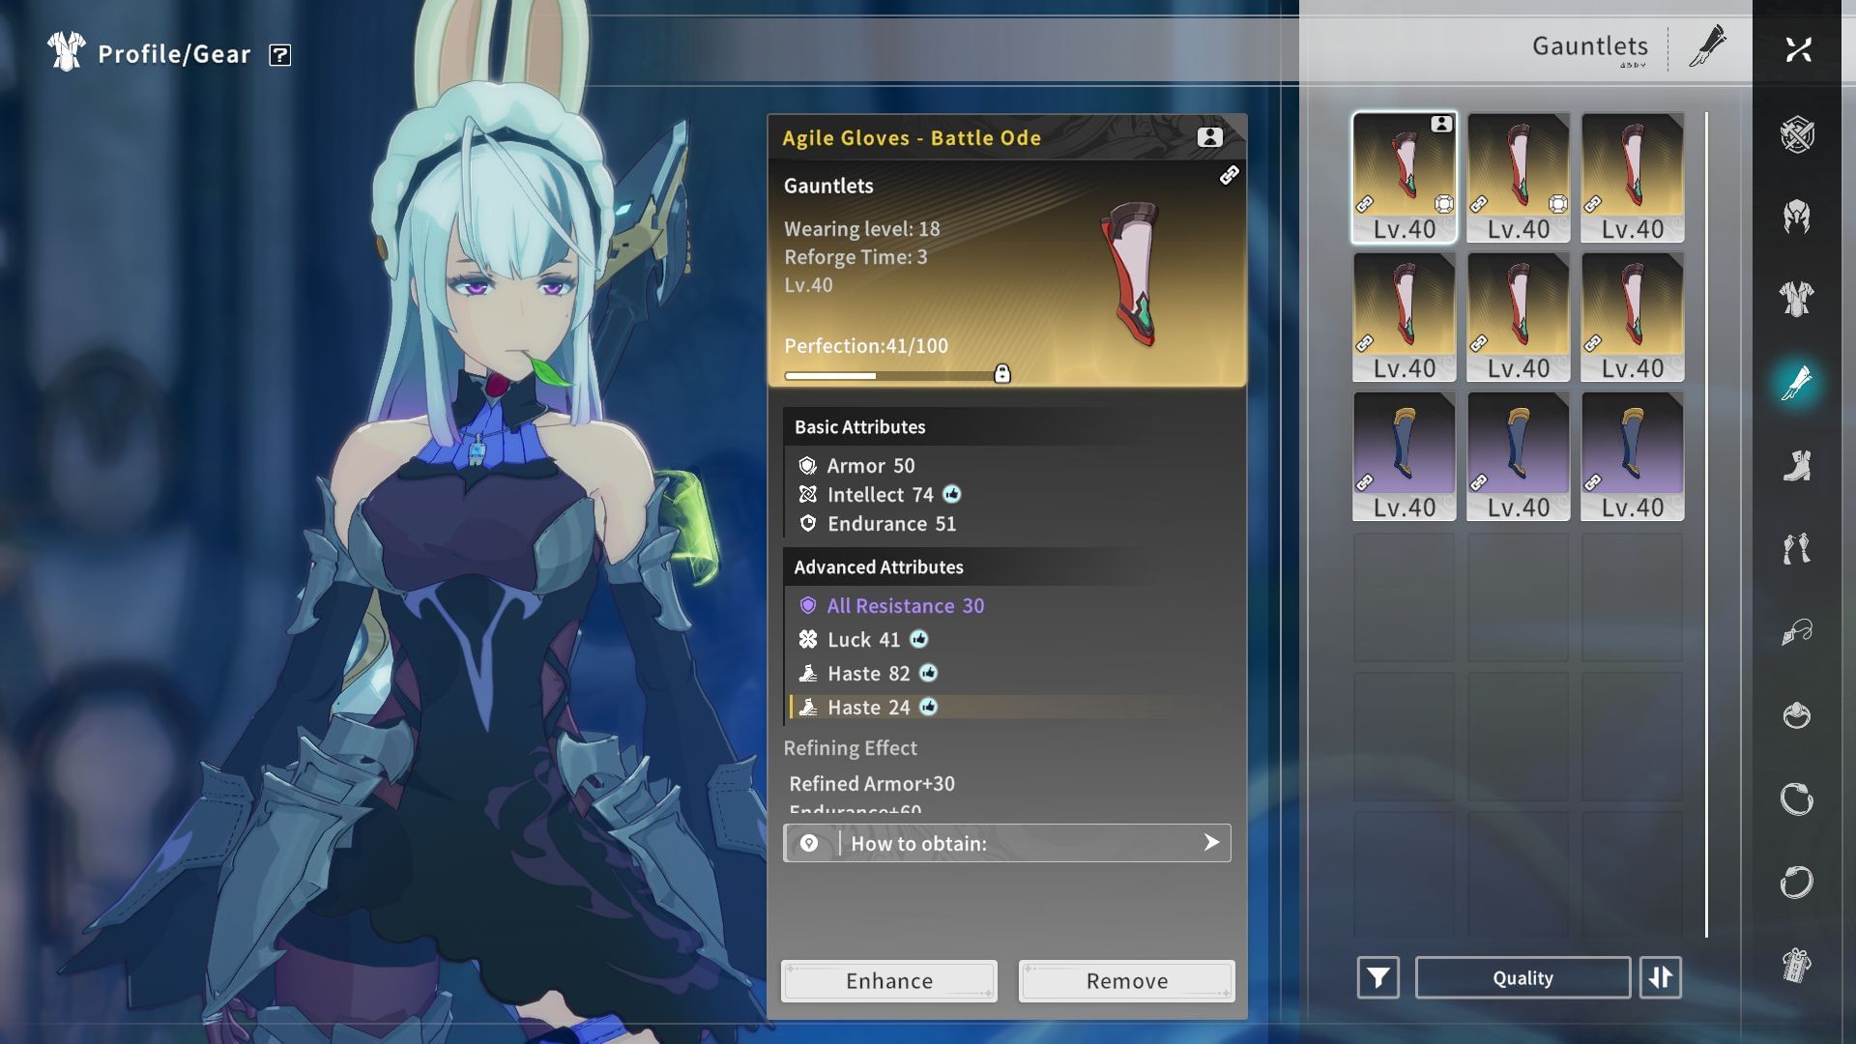The height and width of the screenshot is (1044, 1856).
Task: Close the gear screen with X icon
Action: coord(1798,49)
